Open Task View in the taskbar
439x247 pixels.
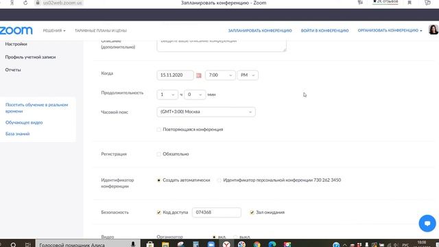tap(27, 244)
